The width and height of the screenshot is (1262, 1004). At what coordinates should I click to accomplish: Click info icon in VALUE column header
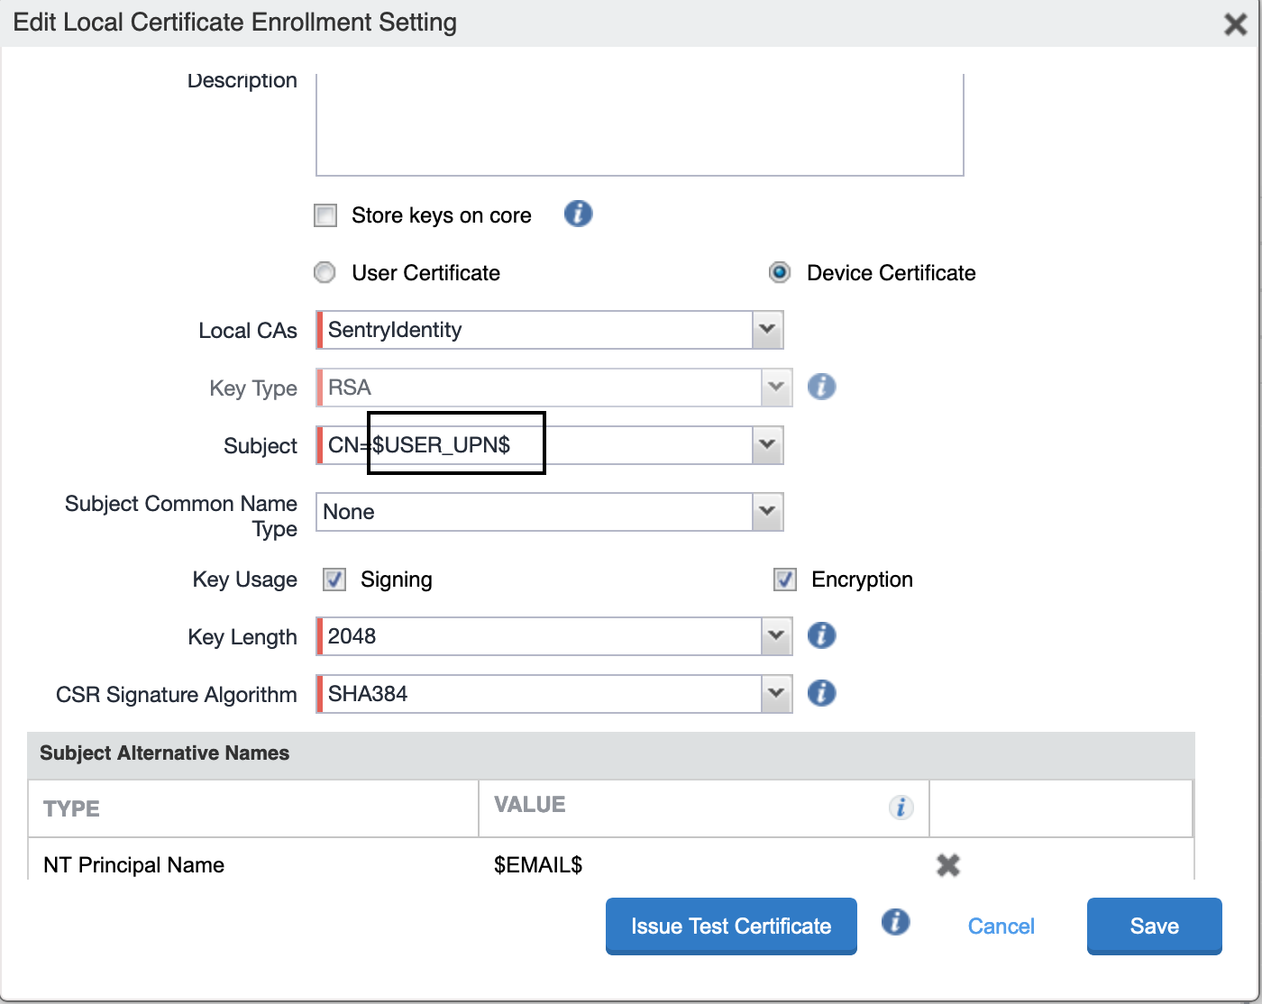[901, 808]
